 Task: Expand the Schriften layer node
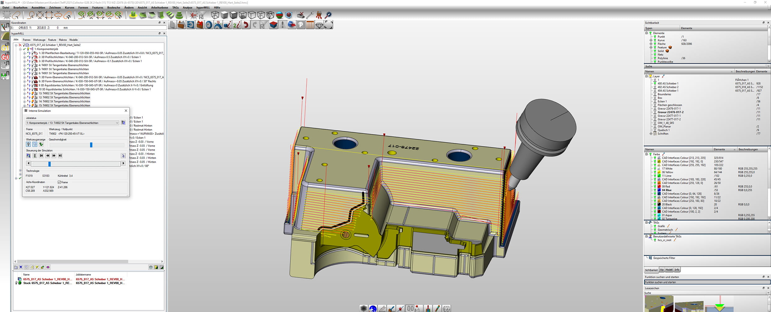click(x=651, y=134)
